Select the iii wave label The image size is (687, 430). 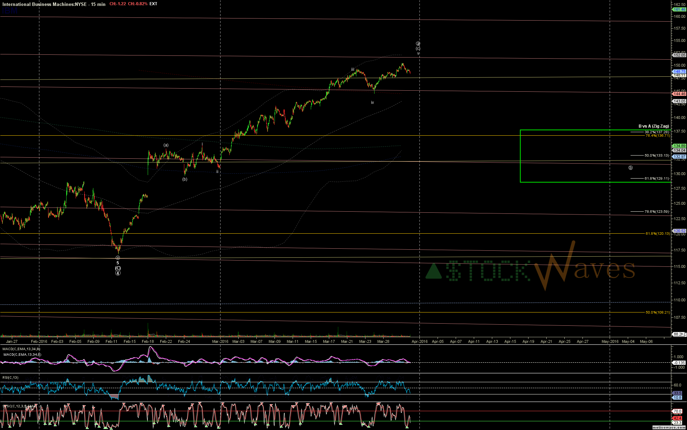pos(353,70)
